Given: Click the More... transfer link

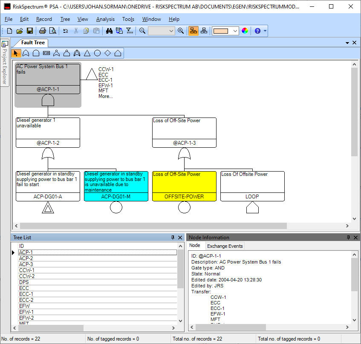Looking at the screenshot, I should click(x=106, y=96).
